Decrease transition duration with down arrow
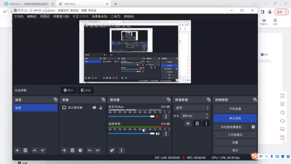The width and height of the screenshot is (291, 164). click(x=207, y=117)
